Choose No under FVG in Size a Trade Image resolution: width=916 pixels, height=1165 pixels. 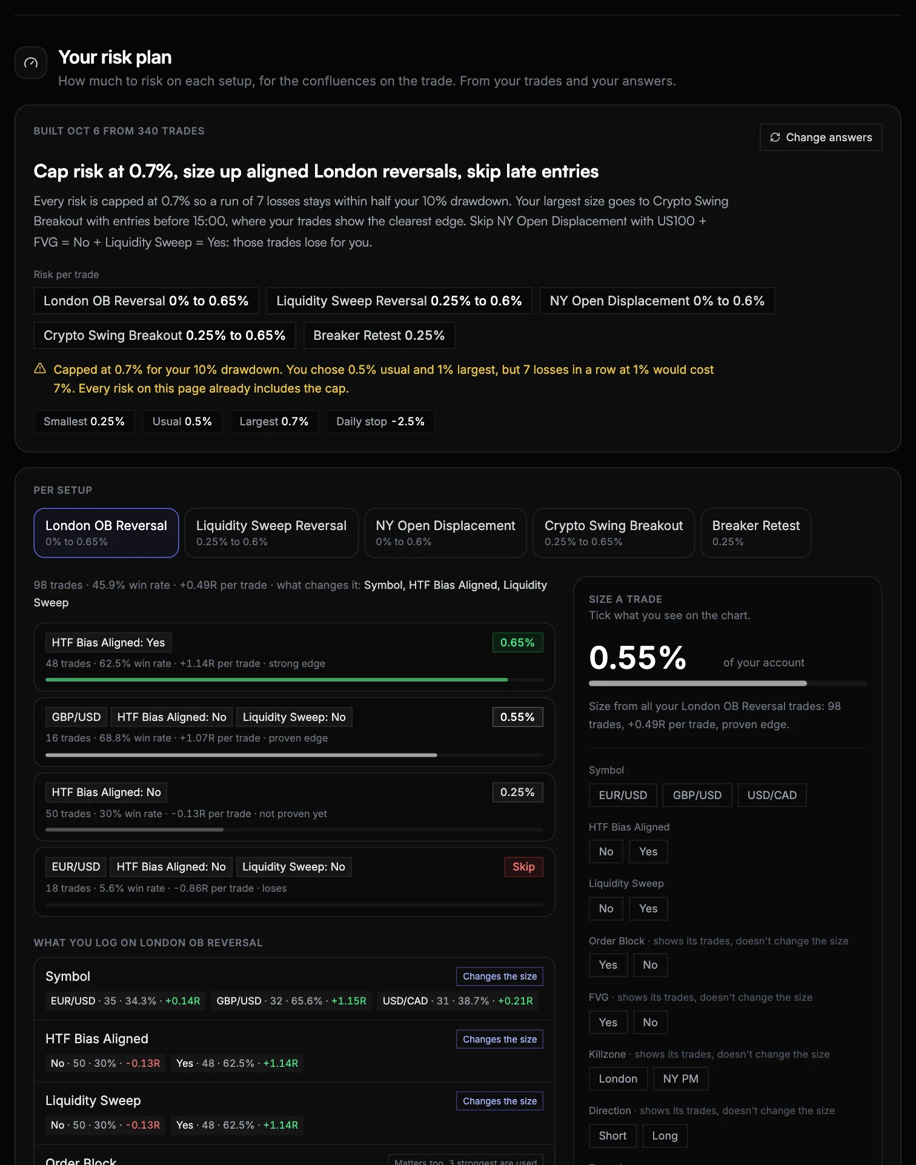(x=650, y=1022)
